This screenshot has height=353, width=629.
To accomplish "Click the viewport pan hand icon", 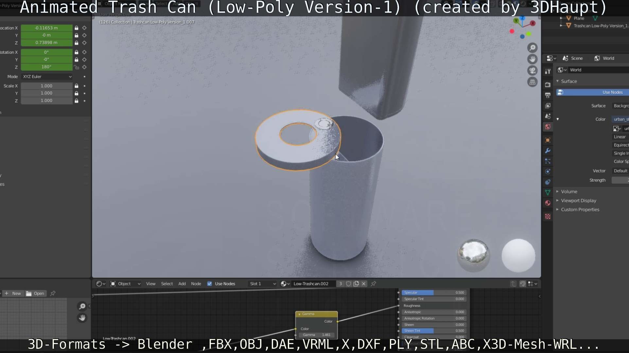I will 533,59.
